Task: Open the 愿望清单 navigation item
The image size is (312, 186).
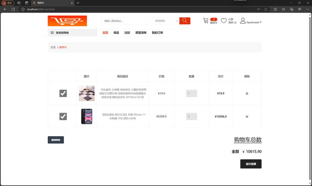Action: tap(141, 33)
